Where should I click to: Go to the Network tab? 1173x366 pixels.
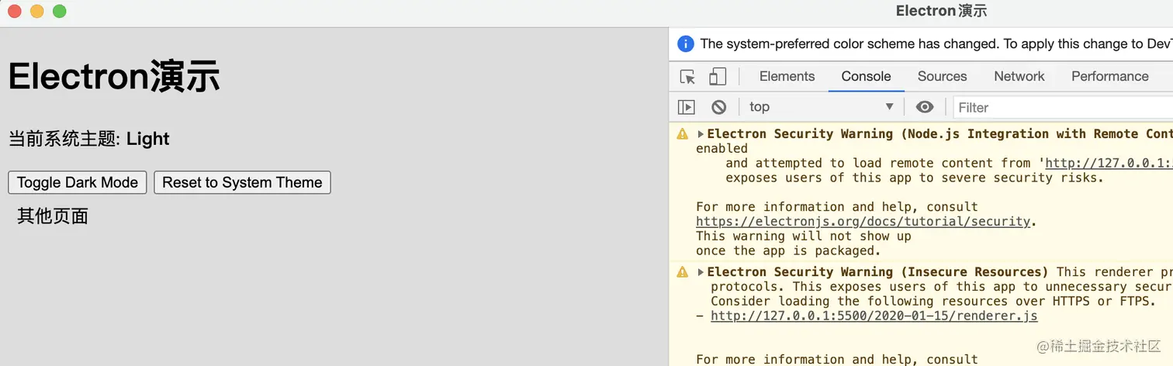coord(1019,76)
